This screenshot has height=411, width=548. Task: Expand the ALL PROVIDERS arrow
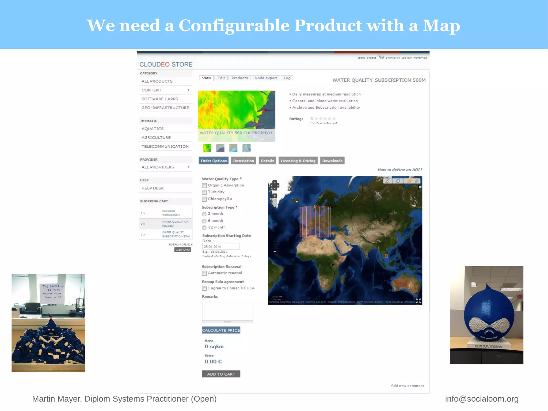(x=189, y=167)
